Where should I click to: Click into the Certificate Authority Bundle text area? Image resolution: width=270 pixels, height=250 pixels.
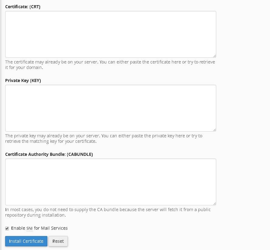coord(111,182)
